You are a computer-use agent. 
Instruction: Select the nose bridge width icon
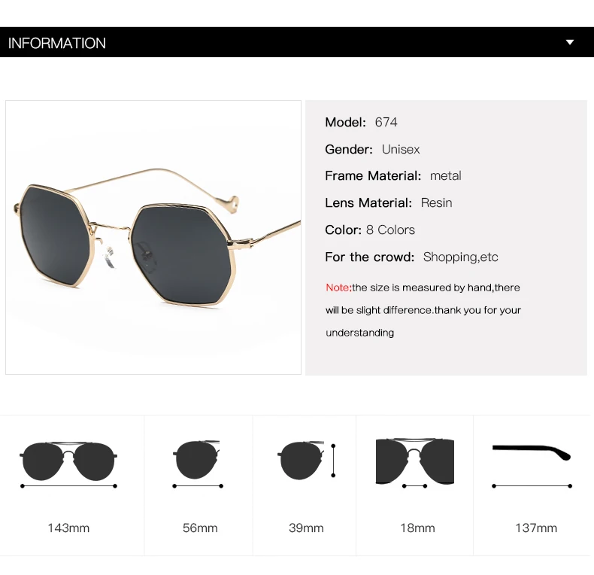pyautogui.click(x=415, y=464)
